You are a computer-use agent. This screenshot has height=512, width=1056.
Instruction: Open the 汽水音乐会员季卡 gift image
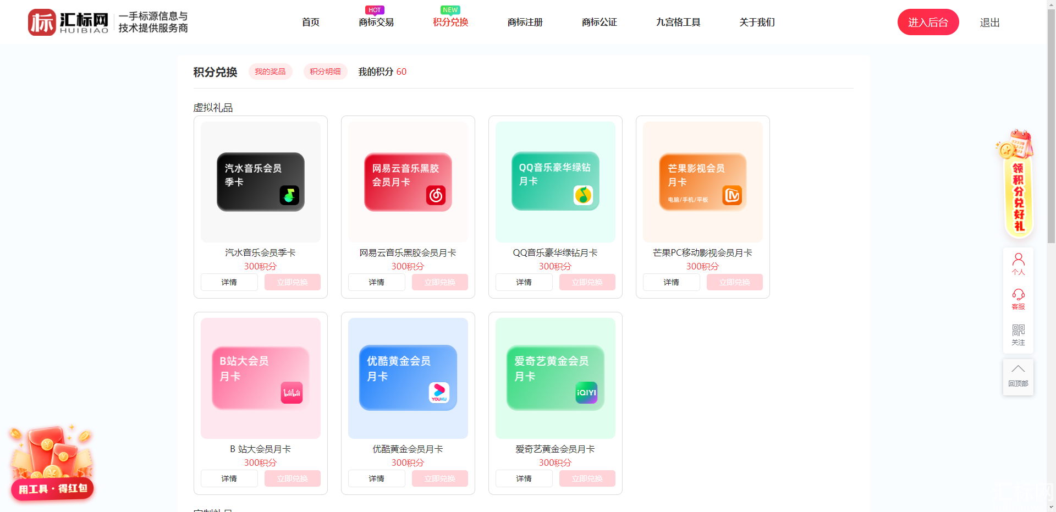(261, 182)
